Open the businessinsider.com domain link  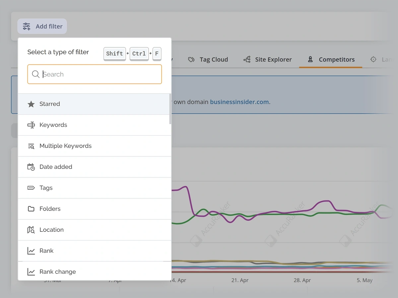pos(239,102)
